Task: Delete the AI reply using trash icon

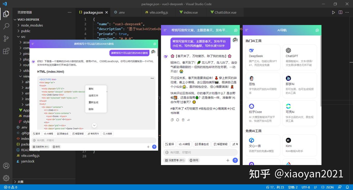Action: pyautogui.click(x=183, y=119)
